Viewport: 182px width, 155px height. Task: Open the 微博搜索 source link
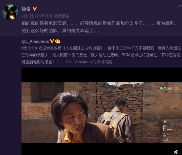click(62, 16)
